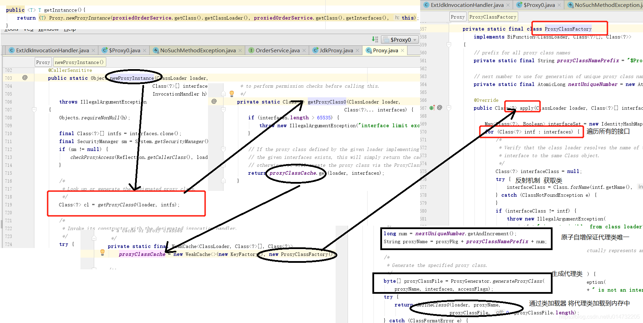Click the Proxy breadcrumb beside newProxyInstance()
This screenshot has height=323, width=643.
click(x=43, y=62)
